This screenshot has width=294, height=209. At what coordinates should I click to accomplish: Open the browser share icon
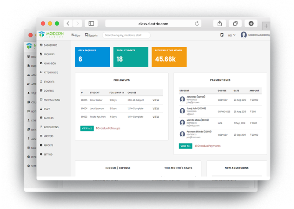point(219,23)
